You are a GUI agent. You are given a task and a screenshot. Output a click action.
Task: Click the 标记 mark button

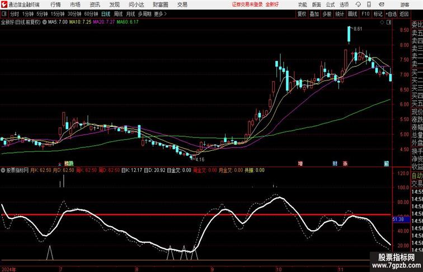(x=378, y=14)
